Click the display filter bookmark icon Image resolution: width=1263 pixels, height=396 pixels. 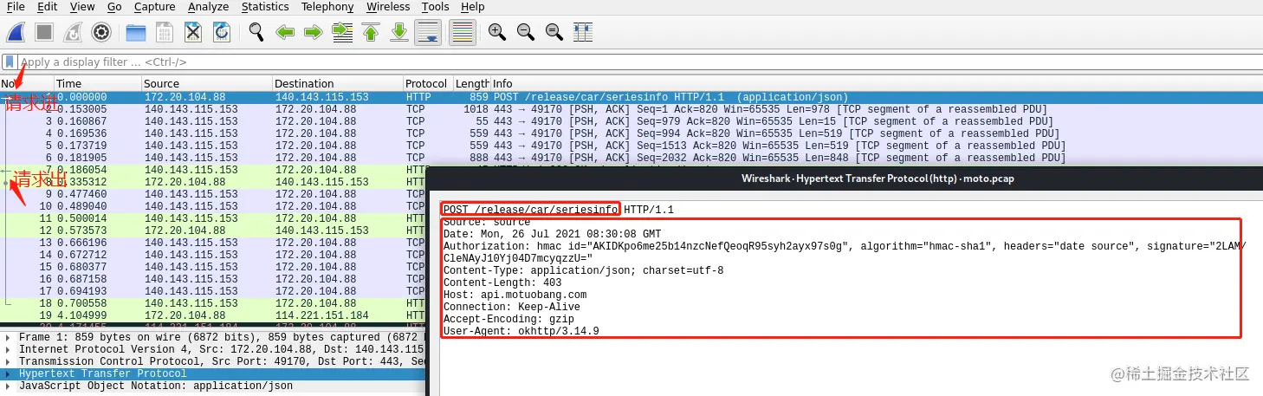(9, 62)
